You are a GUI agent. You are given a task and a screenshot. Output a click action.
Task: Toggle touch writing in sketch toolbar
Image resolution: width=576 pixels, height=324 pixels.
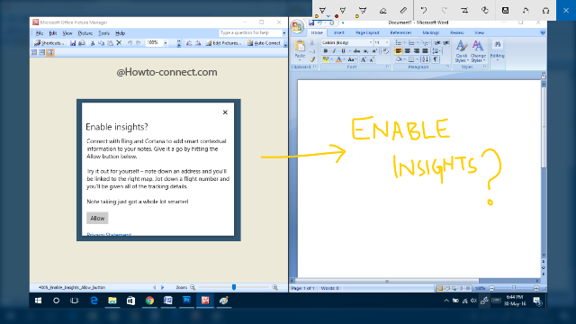point(485,11)
